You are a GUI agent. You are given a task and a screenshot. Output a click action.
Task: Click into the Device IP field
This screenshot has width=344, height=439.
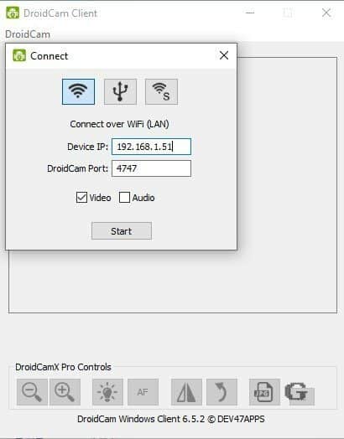pyautogui.click(x=151, y=147)
